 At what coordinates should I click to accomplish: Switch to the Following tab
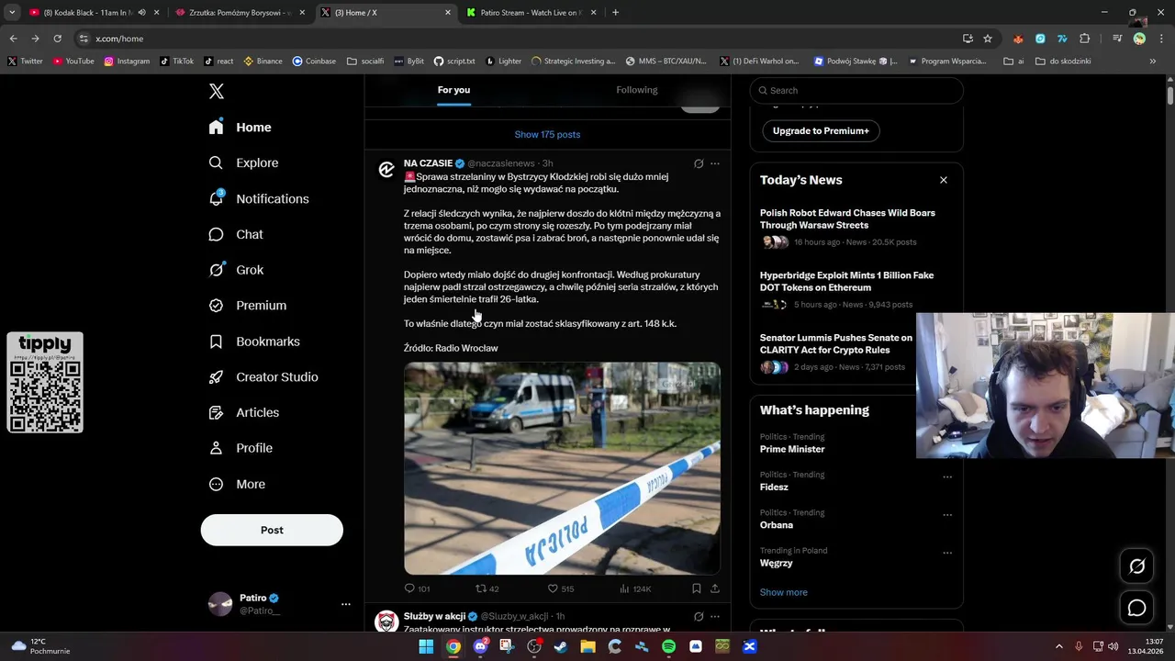pyautogui.click(x=637, y=90)
